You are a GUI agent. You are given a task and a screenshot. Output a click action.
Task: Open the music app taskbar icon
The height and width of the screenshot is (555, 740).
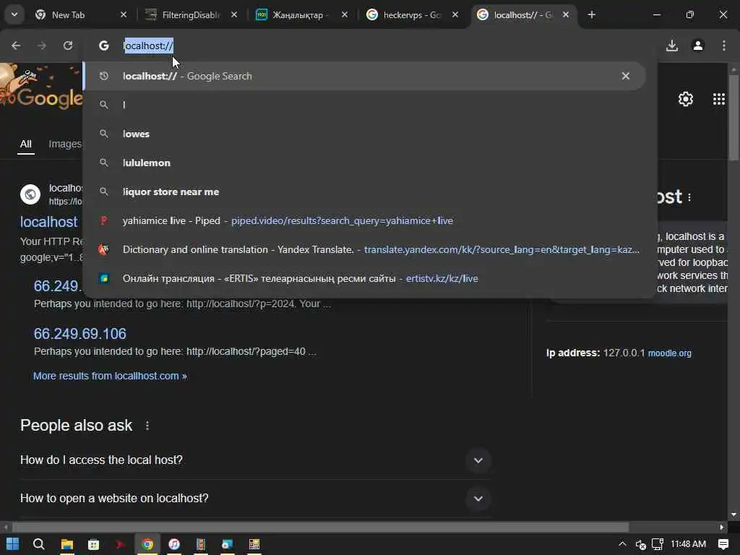coord(174,544)
